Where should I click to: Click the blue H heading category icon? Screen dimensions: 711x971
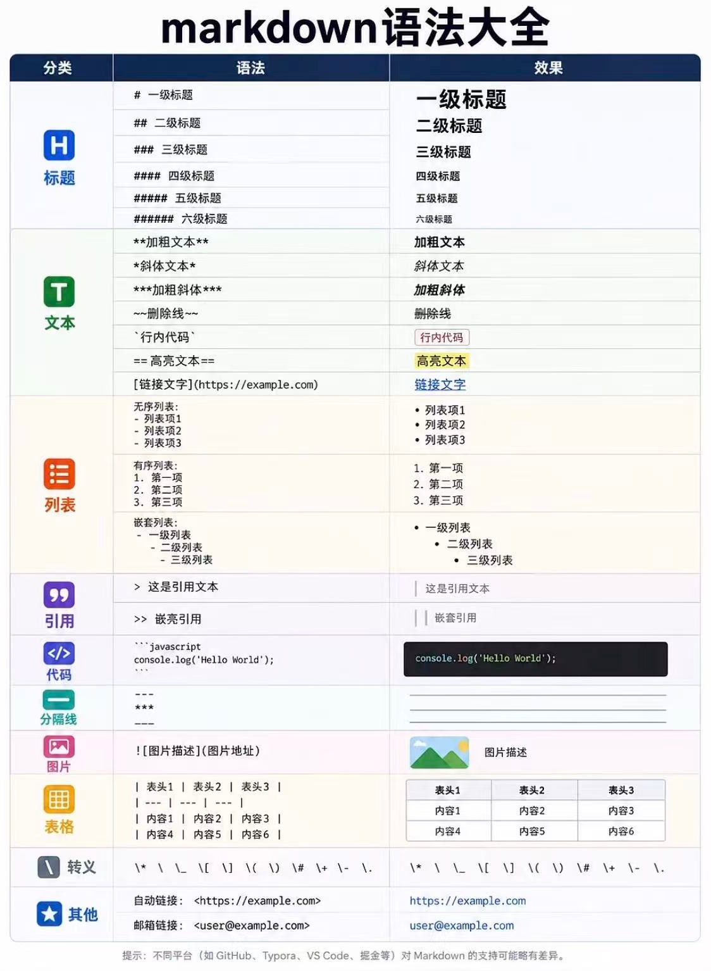click(x=59, y=145)
